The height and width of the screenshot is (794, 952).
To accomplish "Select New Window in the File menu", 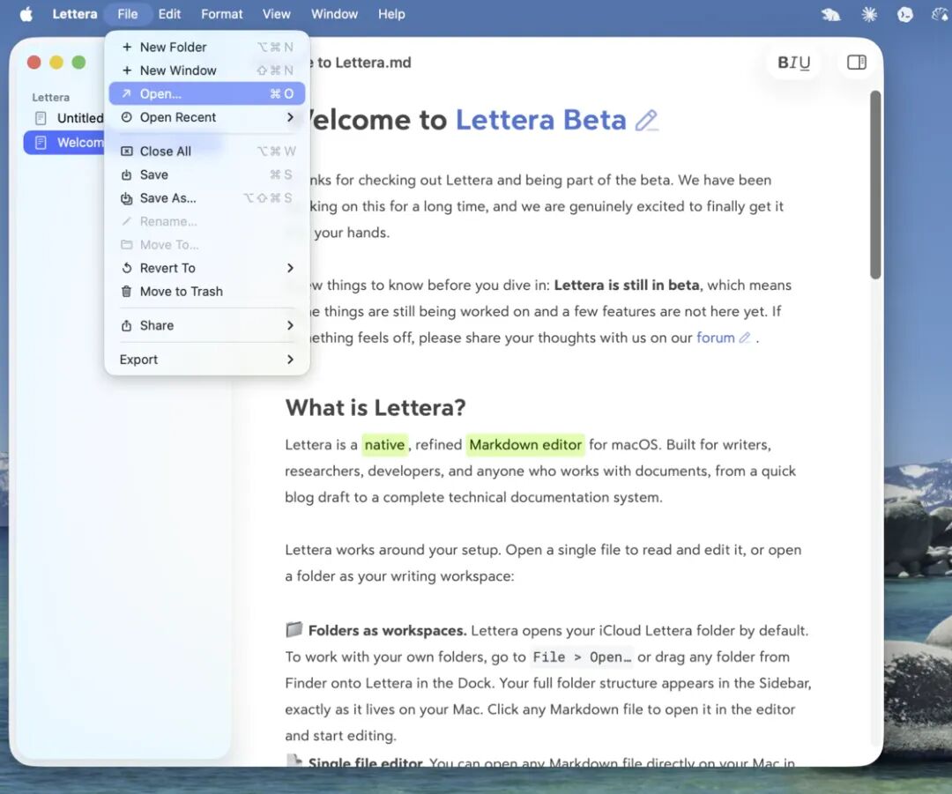I will [x=207, y=70].
